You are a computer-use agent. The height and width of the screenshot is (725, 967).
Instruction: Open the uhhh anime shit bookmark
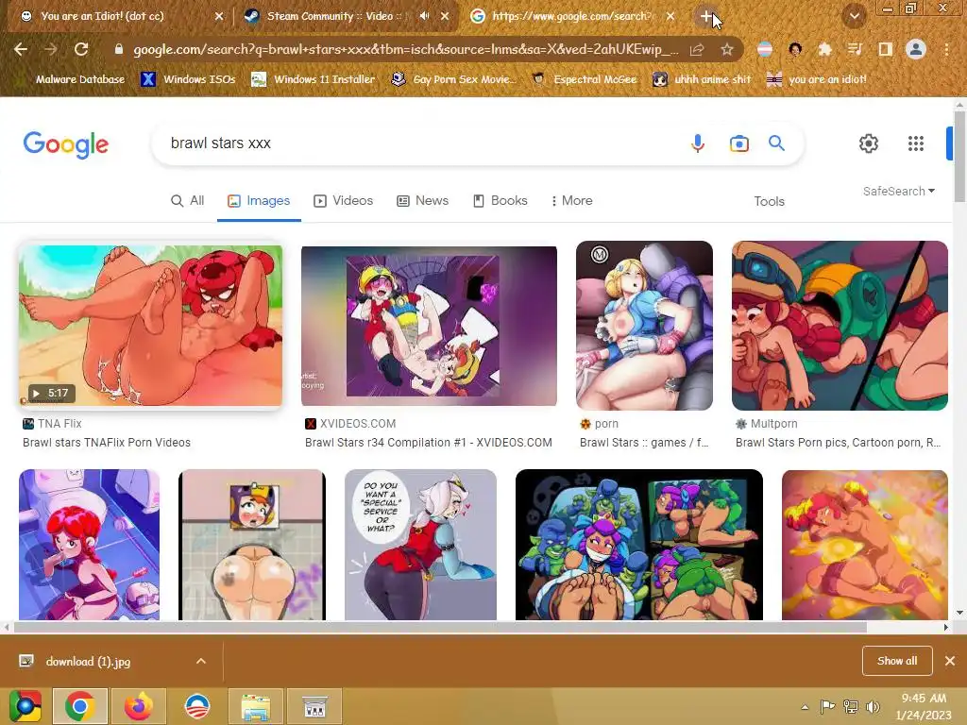pyautogui.click(x=702, y=79)
